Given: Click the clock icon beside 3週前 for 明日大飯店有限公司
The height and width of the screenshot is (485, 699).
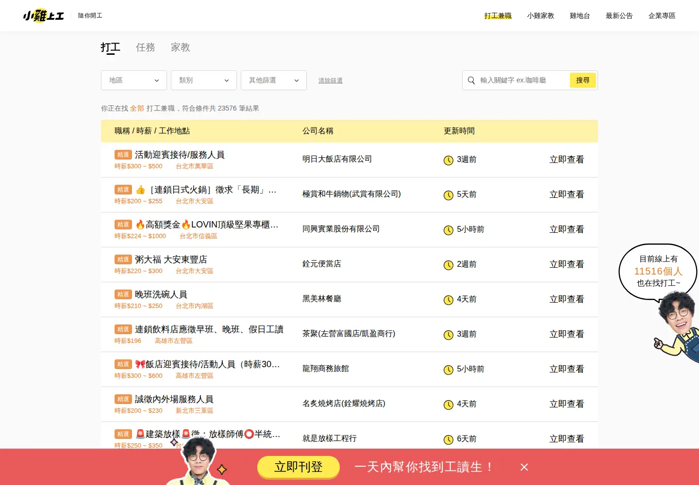Looking at the screenshot, I should point(449,160).
